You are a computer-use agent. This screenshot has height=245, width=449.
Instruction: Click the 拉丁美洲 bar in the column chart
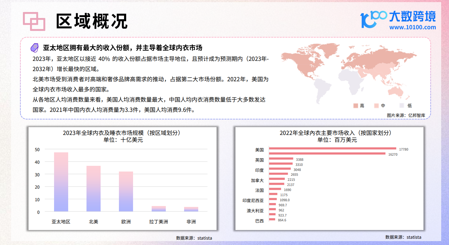(159, 209)
